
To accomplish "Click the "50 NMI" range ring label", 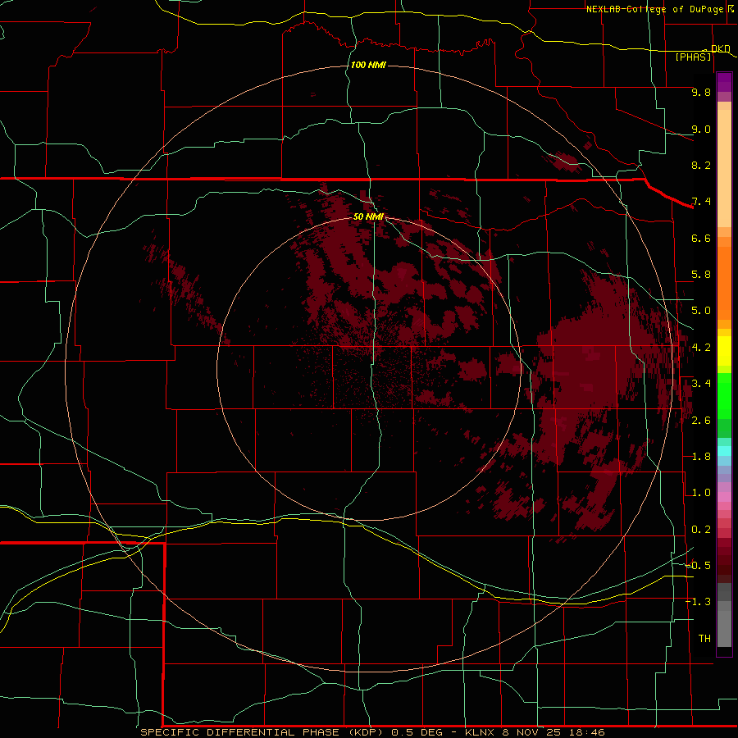I will click(368, 216).
